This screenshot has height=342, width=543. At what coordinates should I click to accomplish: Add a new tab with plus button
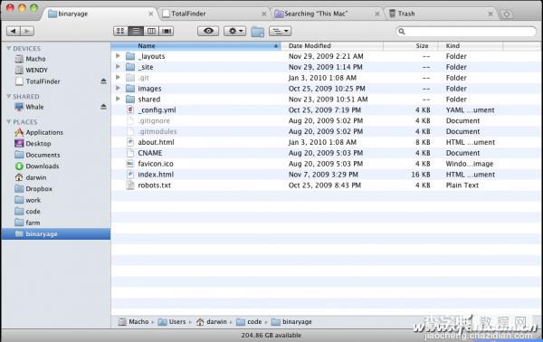pos(507,14)
